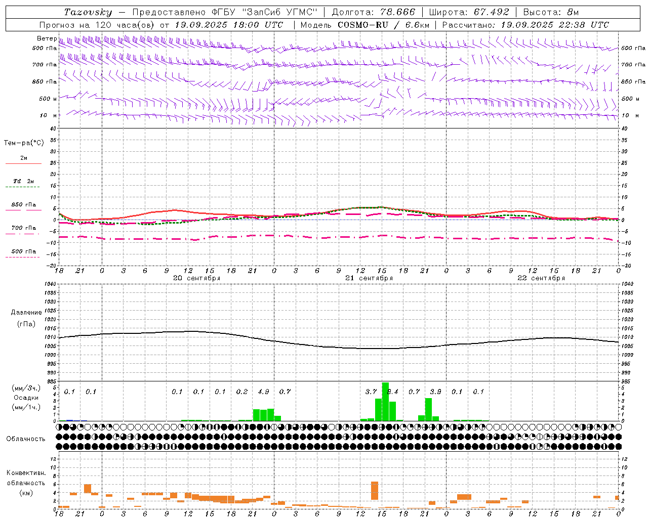Select the Конвективн. label
The width and height of the screenshot is (648, 518).
[x=26, y=473]
